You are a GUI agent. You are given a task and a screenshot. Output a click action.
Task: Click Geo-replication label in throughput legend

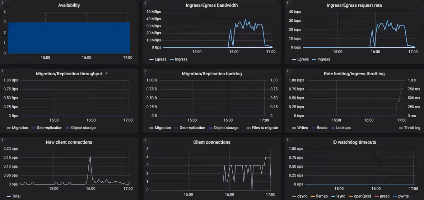coord(49,128)
